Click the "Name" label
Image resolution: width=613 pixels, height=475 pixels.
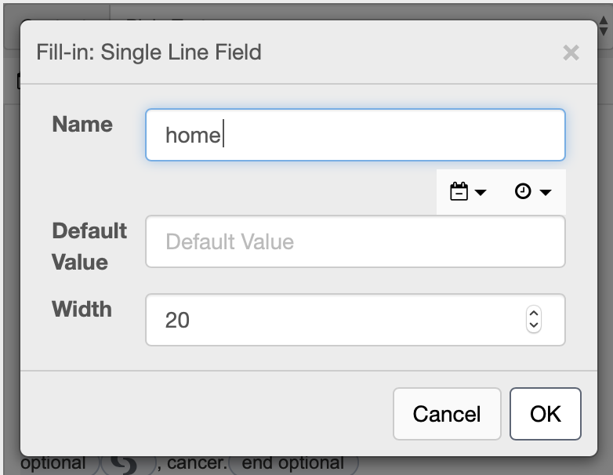(82, 125)
